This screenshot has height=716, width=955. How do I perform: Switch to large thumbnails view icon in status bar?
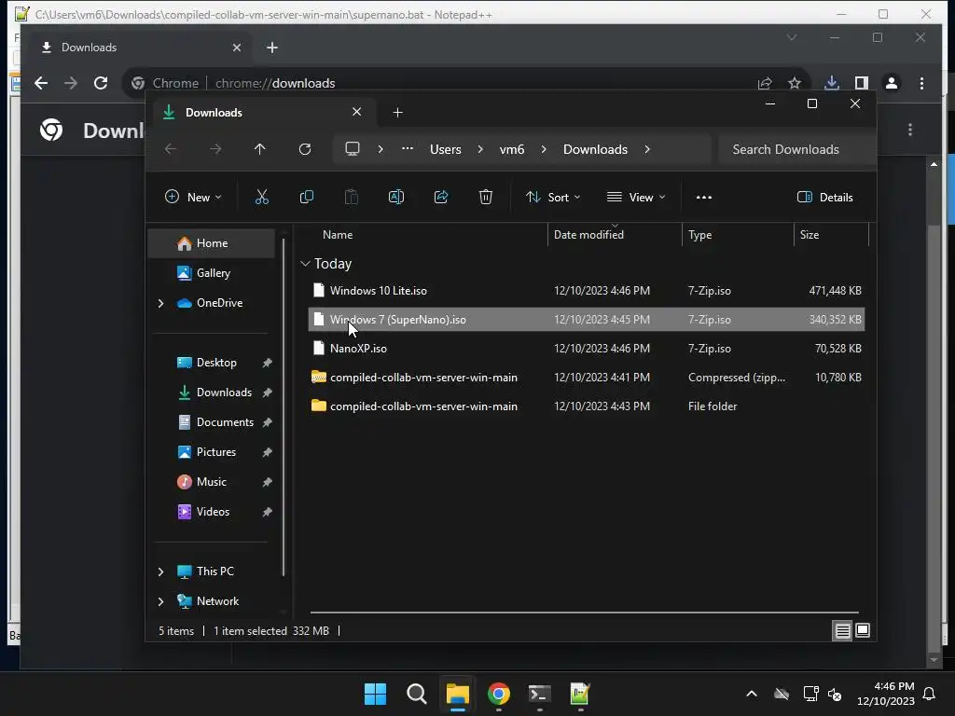click(x=863, y=630)
